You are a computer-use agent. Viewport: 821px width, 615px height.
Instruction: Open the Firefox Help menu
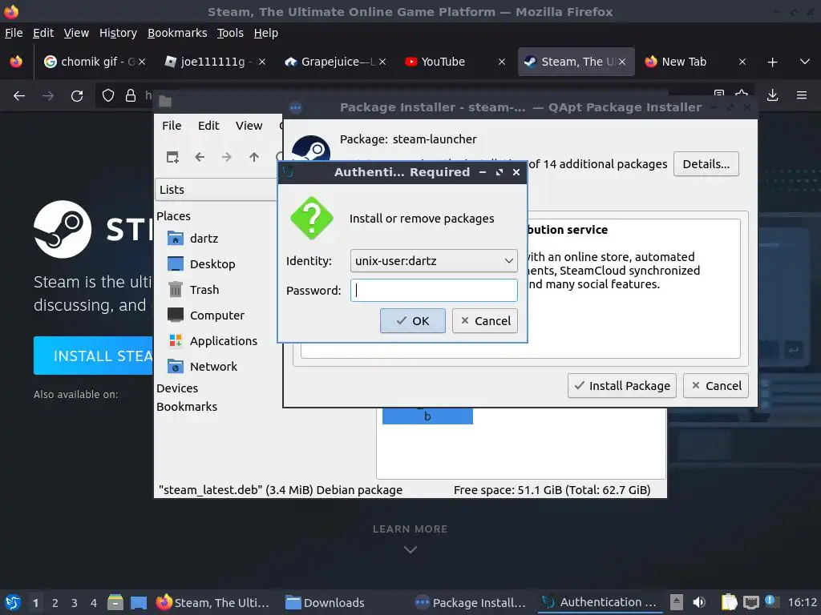point(265,33)
